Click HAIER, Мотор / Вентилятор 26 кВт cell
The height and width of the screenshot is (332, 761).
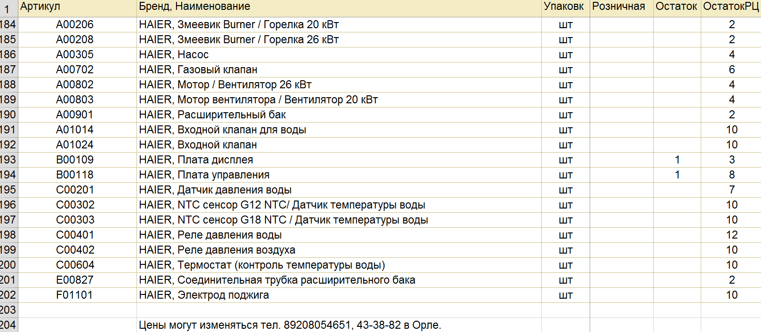[x=339, y=85]
